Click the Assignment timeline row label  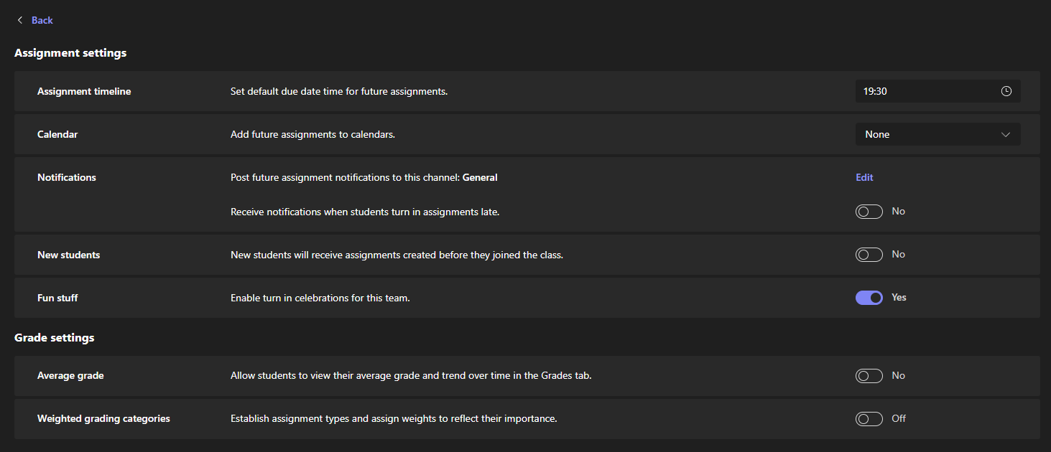(84, 91)
